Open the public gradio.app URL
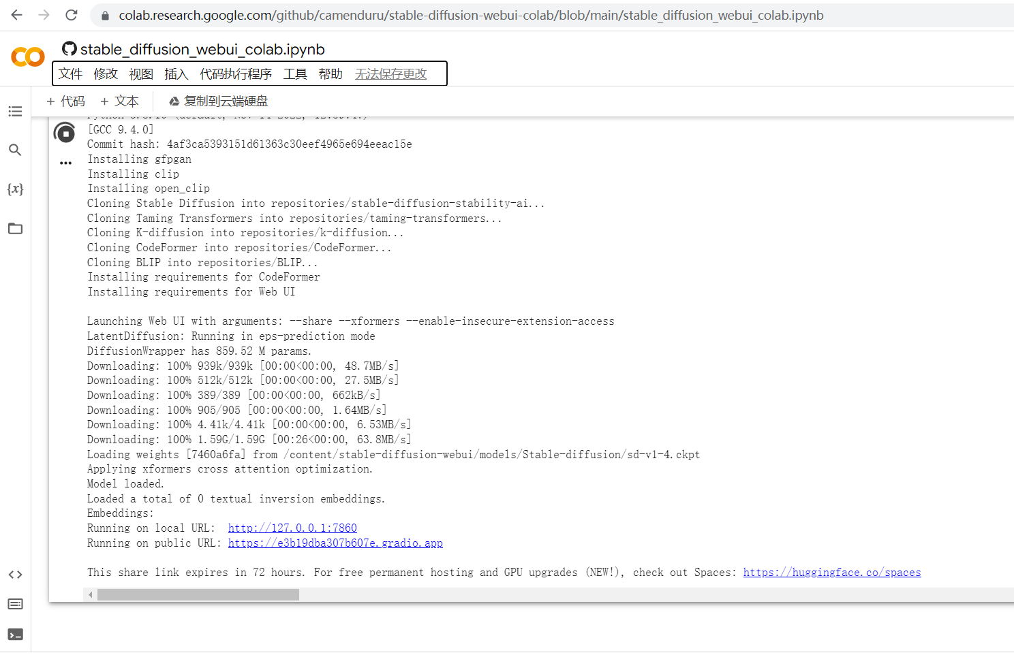Screen dimensions: 1014x672 [x=335, y=543]
